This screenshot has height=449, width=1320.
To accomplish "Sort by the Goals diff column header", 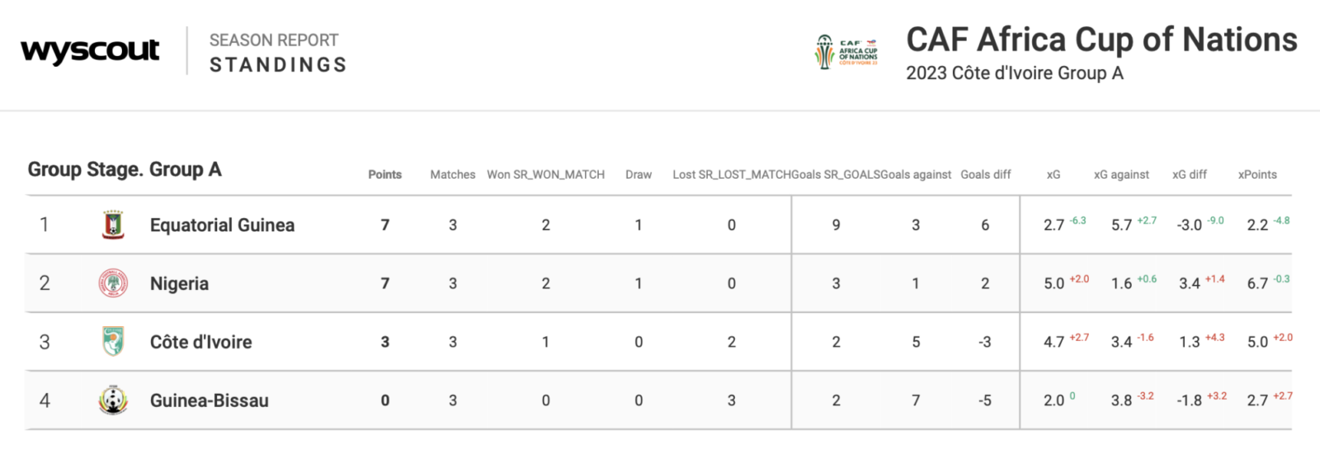I will click(986, 175).
